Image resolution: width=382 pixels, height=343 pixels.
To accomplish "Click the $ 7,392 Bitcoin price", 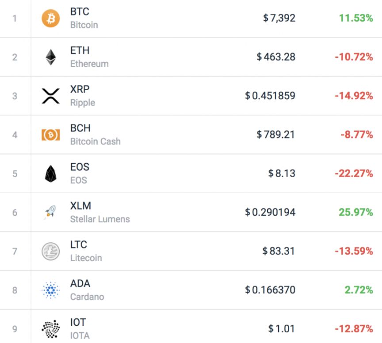I will click(279, 18).
